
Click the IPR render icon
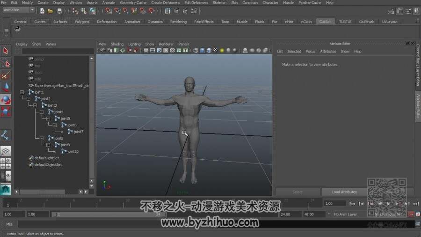pyautogui.click(x=185, y=11)
